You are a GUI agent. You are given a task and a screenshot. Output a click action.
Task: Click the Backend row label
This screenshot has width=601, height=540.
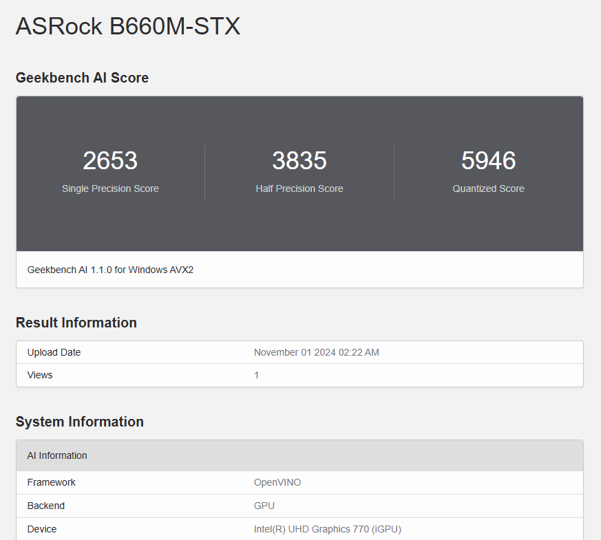pos(46,506)
